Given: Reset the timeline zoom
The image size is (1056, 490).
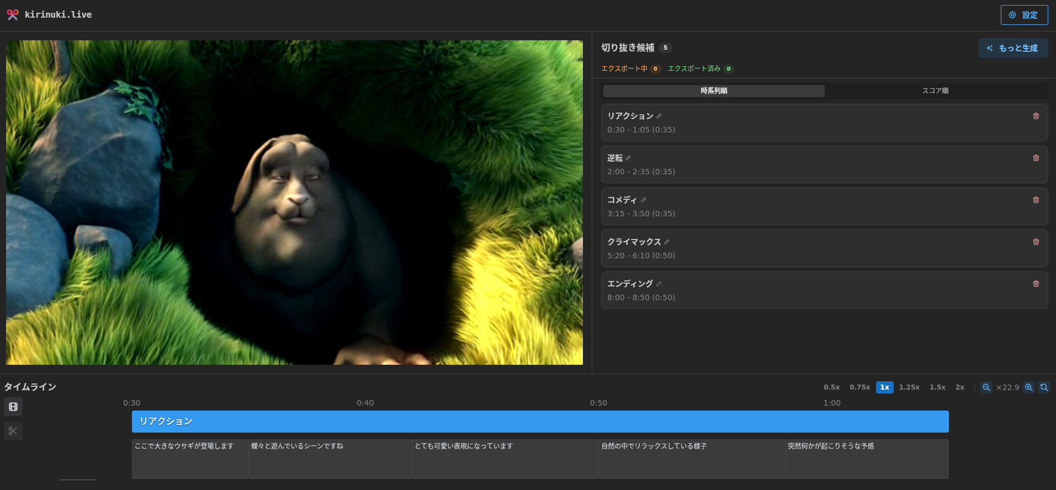Looking at the screenshot, I should (1044, 387).
